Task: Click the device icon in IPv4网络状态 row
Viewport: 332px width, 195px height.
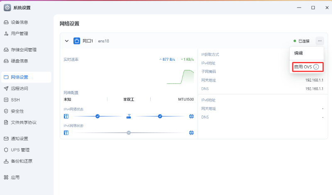Action: click(66, 116)
